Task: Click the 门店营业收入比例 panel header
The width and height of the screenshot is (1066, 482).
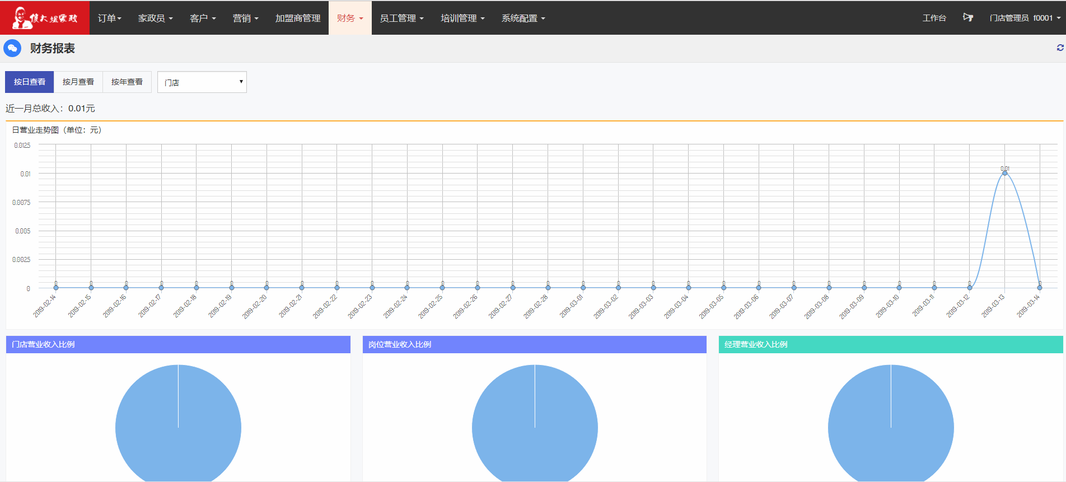Action: (178, 344)
